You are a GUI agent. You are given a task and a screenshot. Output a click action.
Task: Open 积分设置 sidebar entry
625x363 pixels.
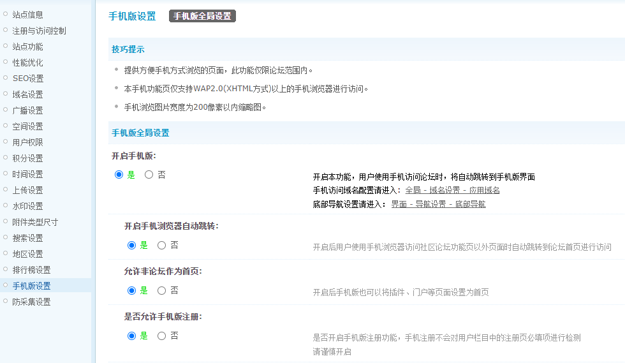click(x=27, y=158)
